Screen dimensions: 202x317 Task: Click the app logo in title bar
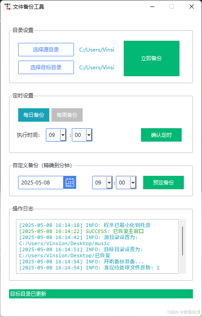[x=7, y=6]
